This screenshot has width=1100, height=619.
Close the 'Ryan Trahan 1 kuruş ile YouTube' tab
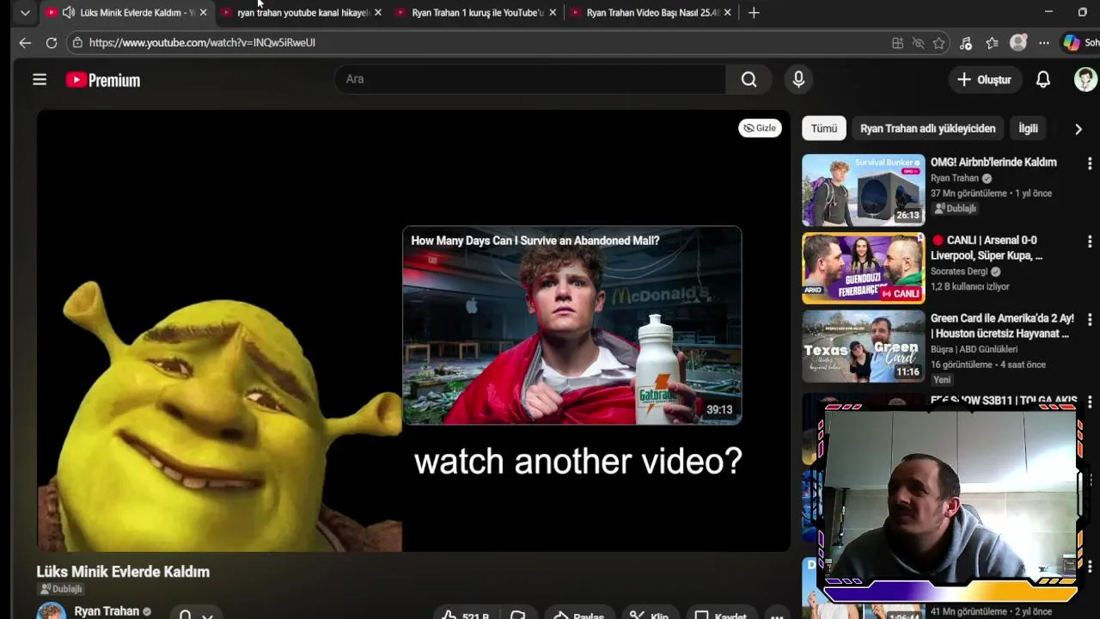coord(553,13)
